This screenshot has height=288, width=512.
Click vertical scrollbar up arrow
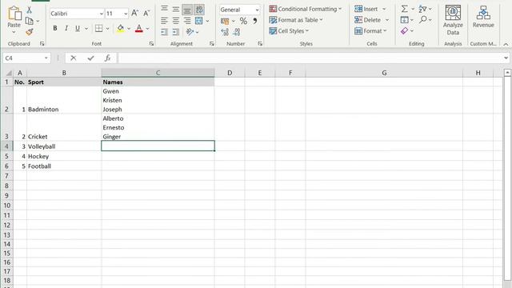coord(507,73)
